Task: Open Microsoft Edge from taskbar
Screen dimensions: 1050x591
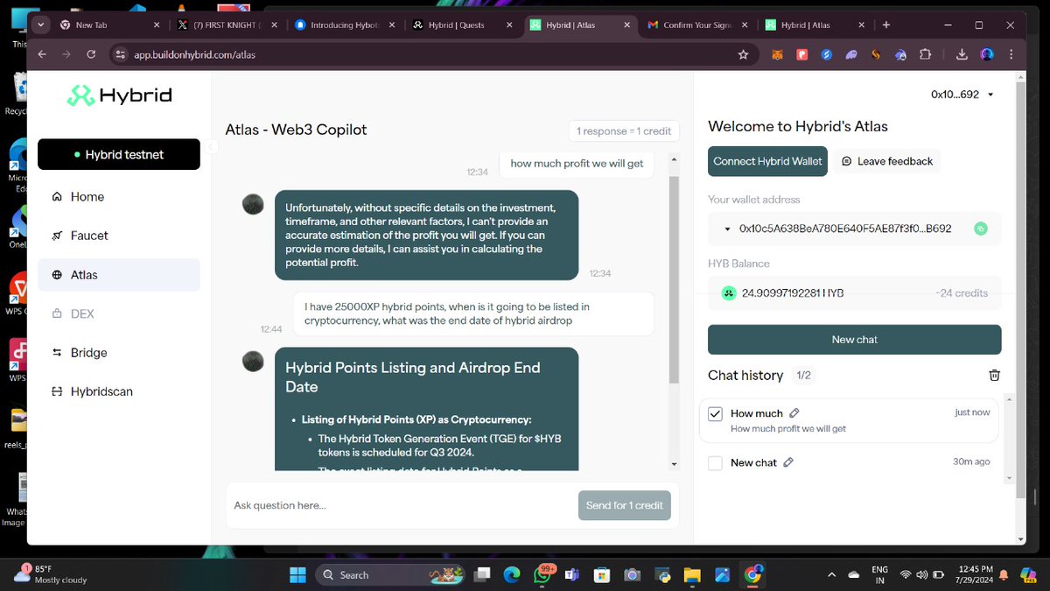Action: tap(512, 574)
